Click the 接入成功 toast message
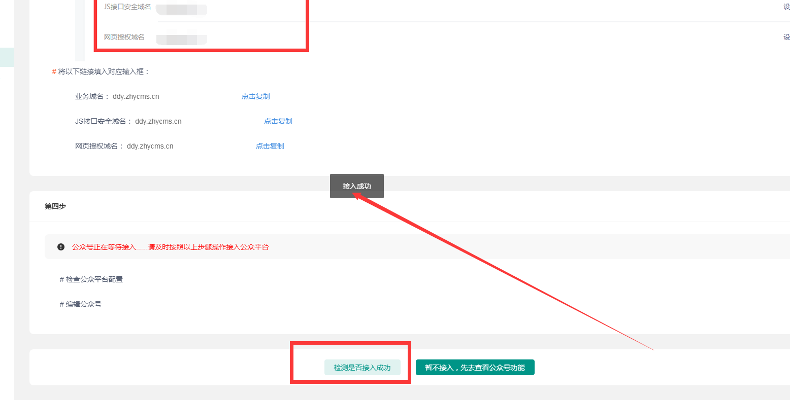The height and width of the screenshot is (400, 790). (x=356, y=186)
